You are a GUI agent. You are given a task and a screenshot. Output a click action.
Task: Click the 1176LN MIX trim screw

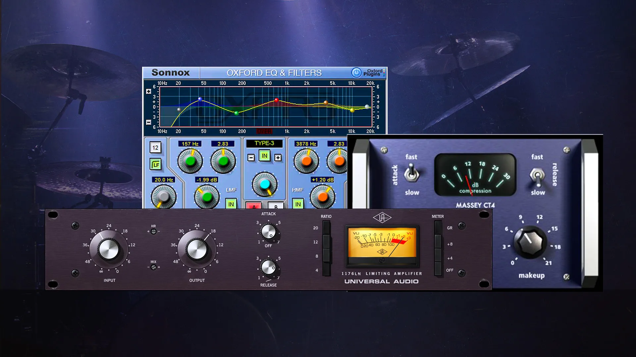click(x=153, y=267)
